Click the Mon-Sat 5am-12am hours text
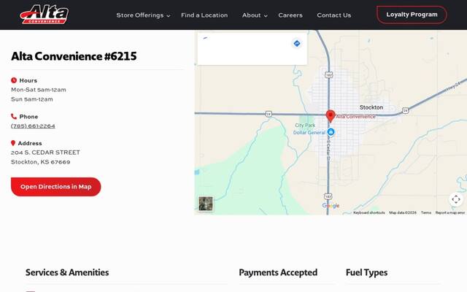 coord(39,90)
